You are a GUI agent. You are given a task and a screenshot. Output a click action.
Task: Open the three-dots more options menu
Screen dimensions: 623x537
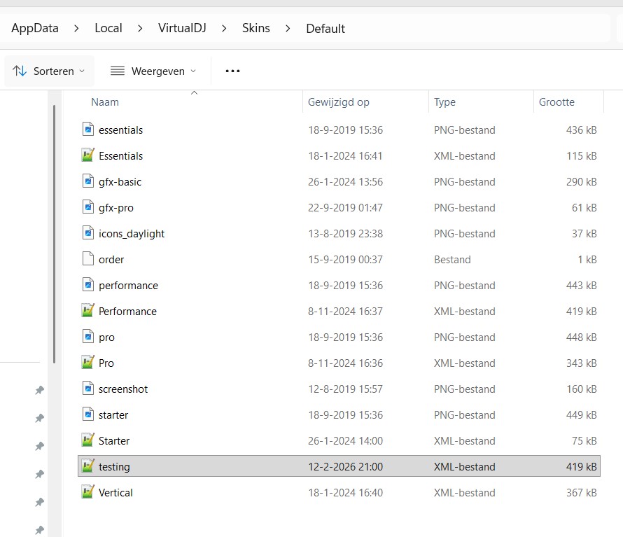pyautogui.click(x=233, y=71)
